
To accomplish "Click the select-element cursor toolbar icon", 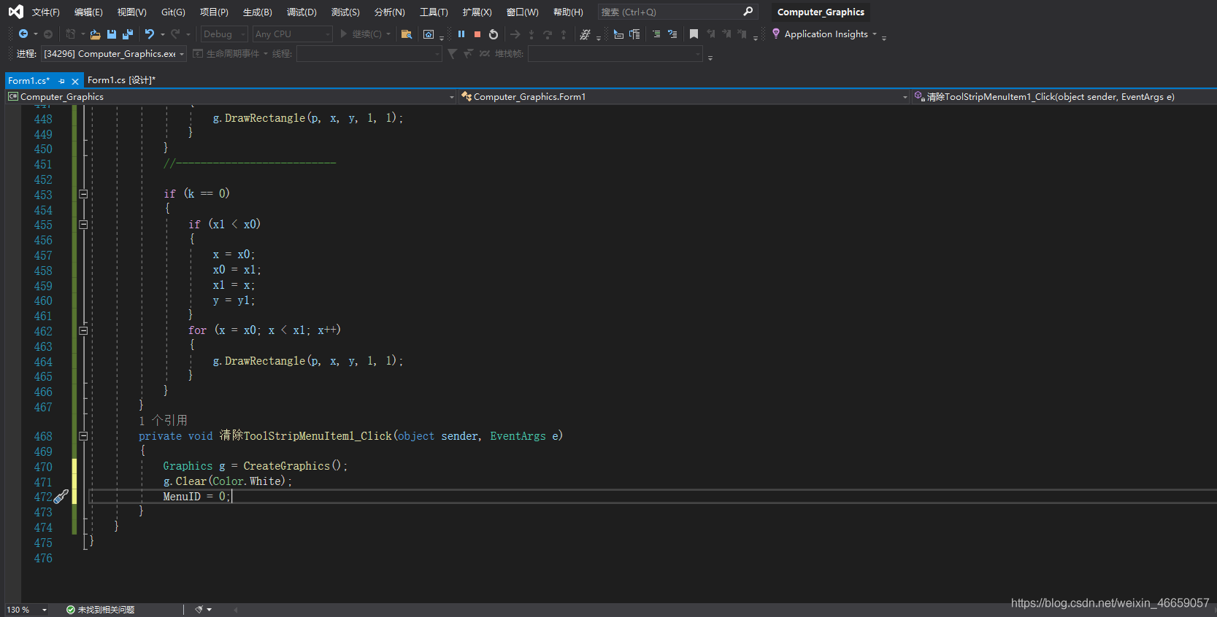I will pos(618,34).
